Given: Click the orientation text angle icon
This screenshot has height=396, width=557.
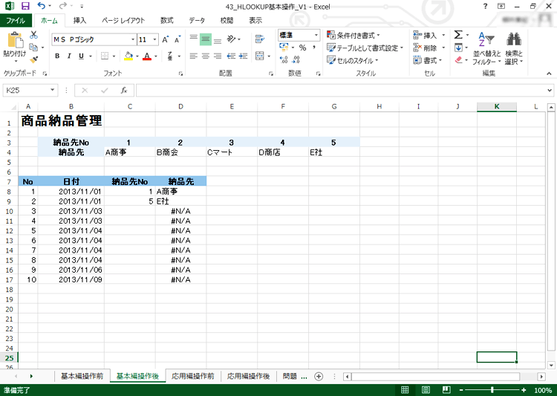Looking at the screenshot, I should pos(231,39).
